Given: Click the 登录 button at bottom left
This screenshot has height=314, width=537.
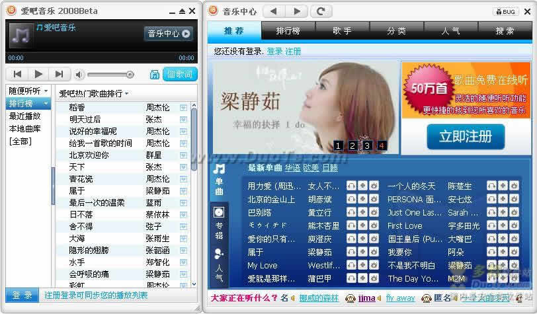Looking at the screenshot, I should (22, 295).
